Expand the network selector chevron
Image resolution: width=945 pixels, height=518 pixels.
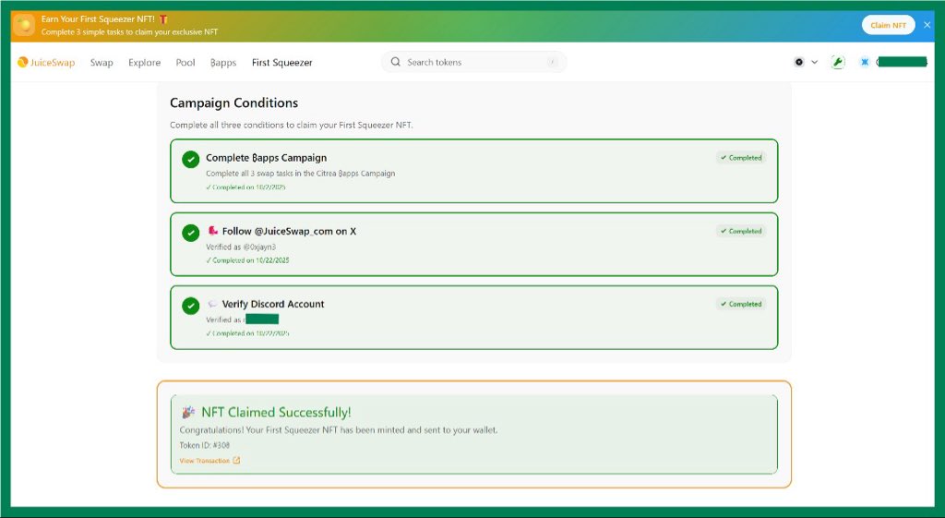[814, 62]
